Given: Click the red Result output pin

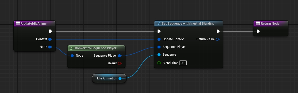Looking at the screenshot, I should [120, 63].
